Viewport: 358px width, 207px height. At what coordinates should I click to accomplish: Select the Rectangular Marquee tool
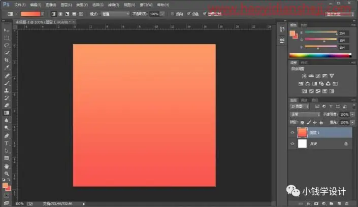coord(7,38)
